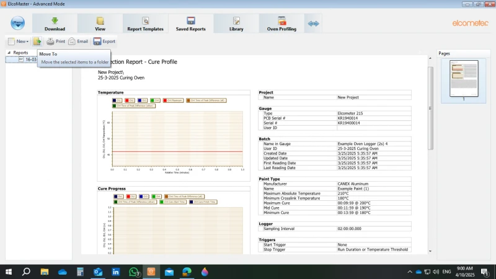
Task: Click the ElcoMaster taskbar icon
Action: (151, 272)
